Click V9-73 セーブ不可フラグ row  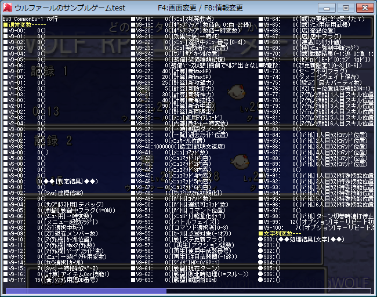[x=303, y=71]
